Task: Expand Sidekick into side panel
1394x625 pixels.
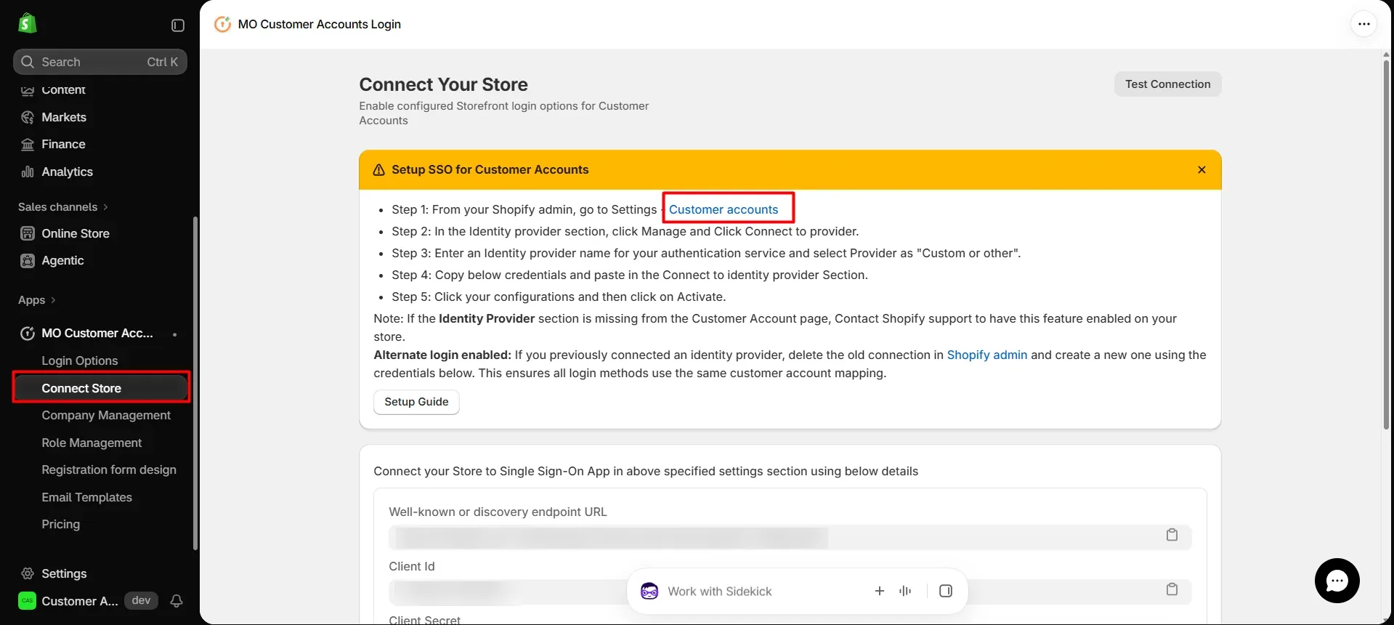Action: point(946,591)
